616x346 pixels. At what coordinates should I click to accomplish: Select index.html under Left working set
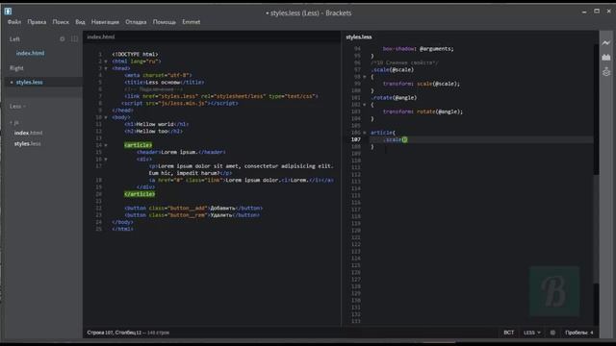(x=30, y=53)
